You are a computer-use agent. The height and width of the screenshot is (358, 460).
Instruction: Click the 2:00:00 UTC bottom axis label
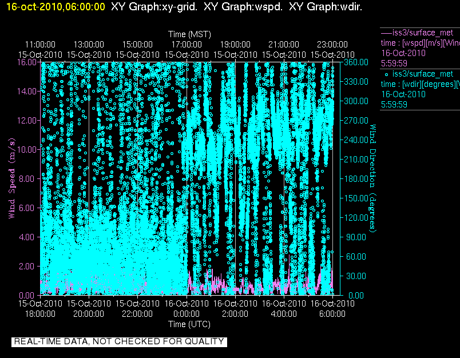click(235, 314)
